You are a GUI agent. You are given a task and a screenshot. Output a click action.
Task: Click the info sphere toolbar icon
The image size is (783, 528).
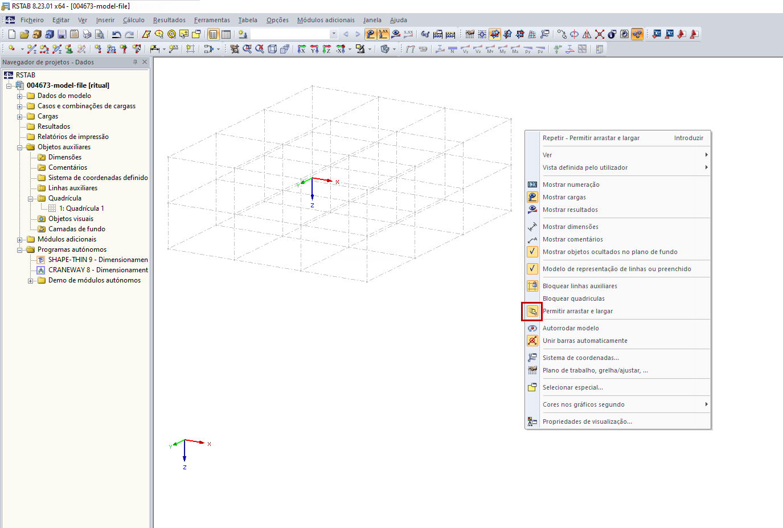pos(612,34)
